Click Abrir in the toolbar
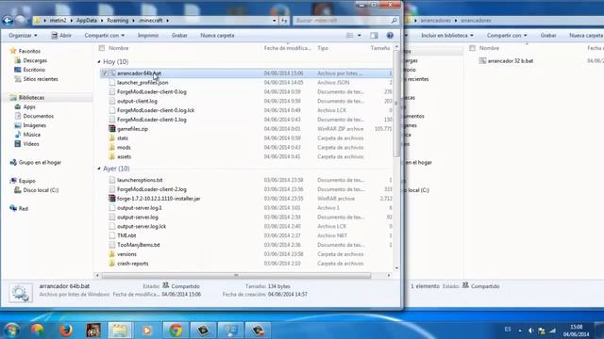Viewport: 604px width, 339px height. (61, 36)
